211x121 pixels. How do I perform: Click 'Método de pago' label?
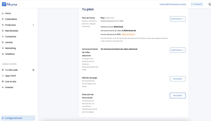coord(89,78)
